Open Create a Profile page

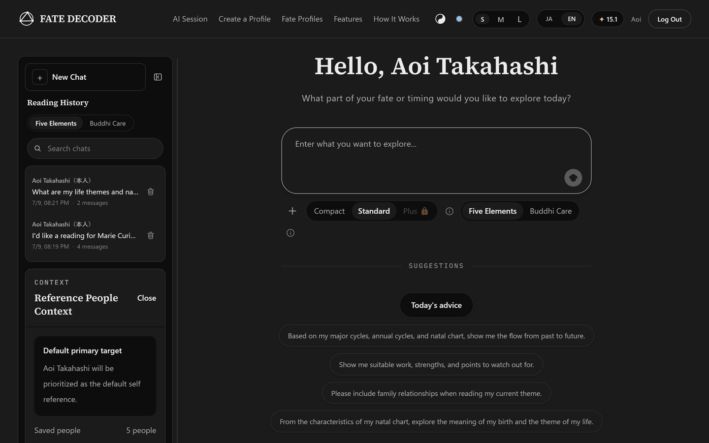[245, 19]
